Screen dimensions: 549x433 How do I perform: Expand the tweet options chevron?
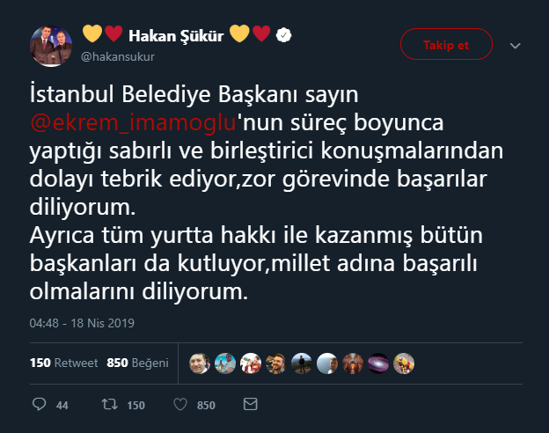pos(516,46)
